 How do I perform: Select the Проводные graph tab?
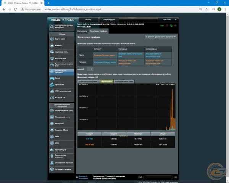point(107,82)
